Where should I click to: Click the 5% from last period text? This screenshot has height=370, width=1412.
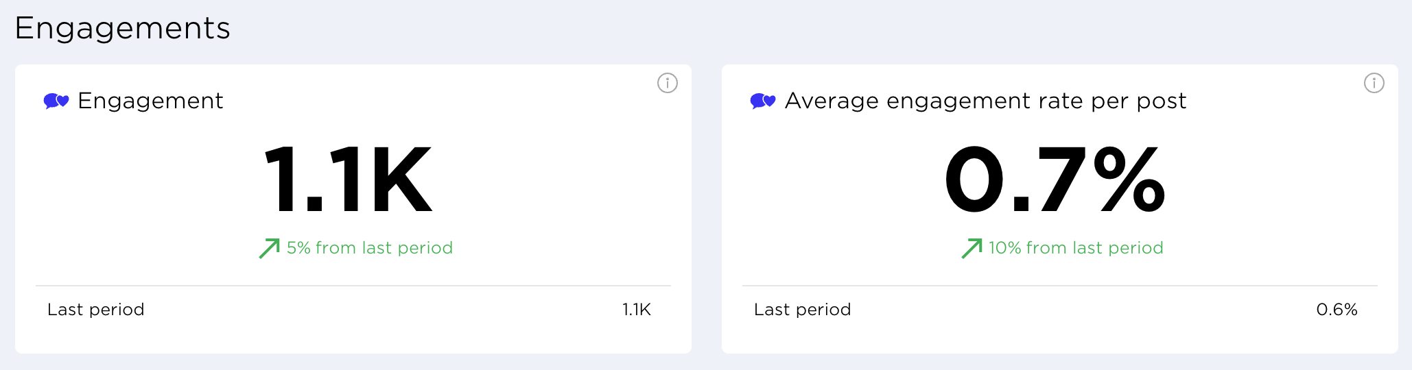point(370,248)
